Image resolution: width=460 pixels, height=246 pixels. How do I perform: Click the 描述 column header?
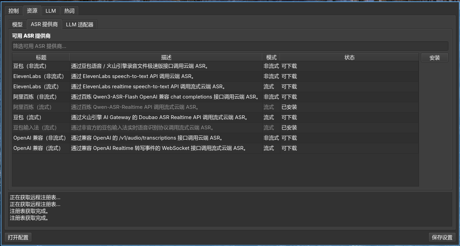pyautogui.click(x=166, y=57)
